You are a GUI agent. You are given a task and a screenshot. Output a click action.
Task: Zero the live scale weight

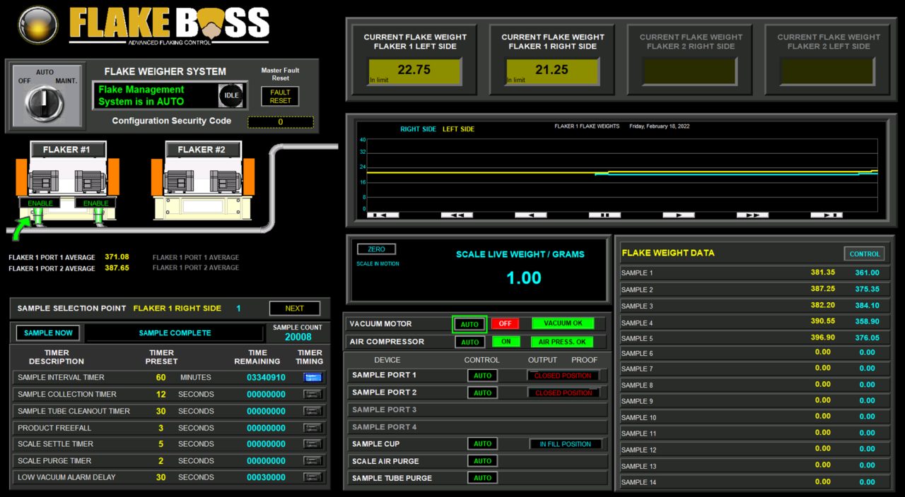pyautogui.click(x=375, y=248)
